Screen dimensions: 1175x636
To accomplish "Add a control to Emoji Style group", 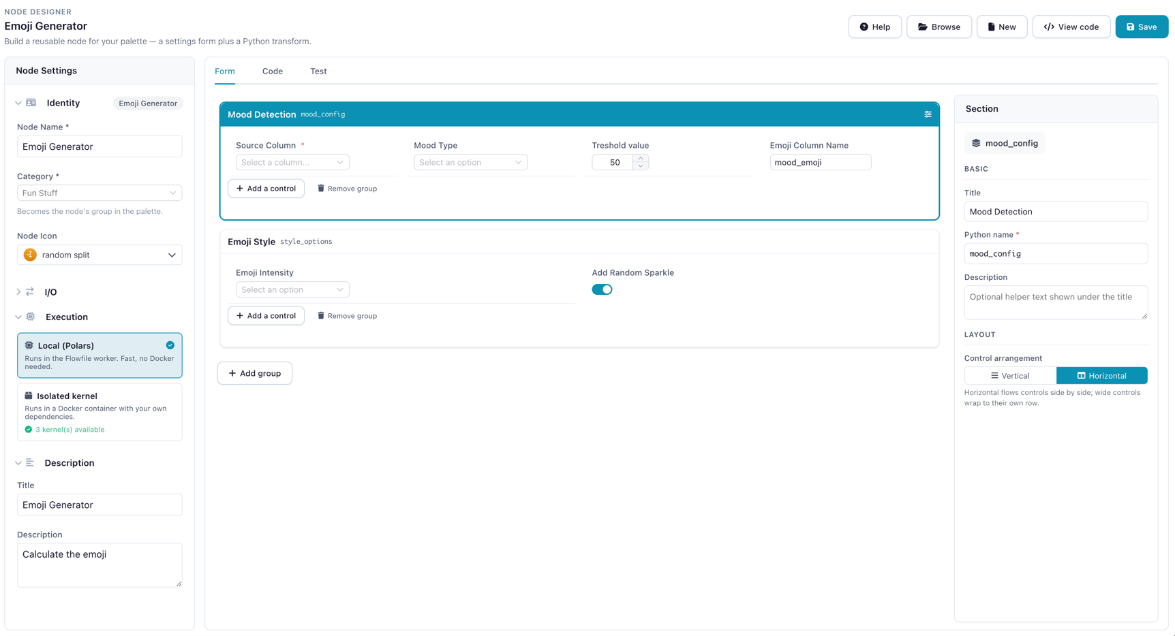I will tap(266, 316).
